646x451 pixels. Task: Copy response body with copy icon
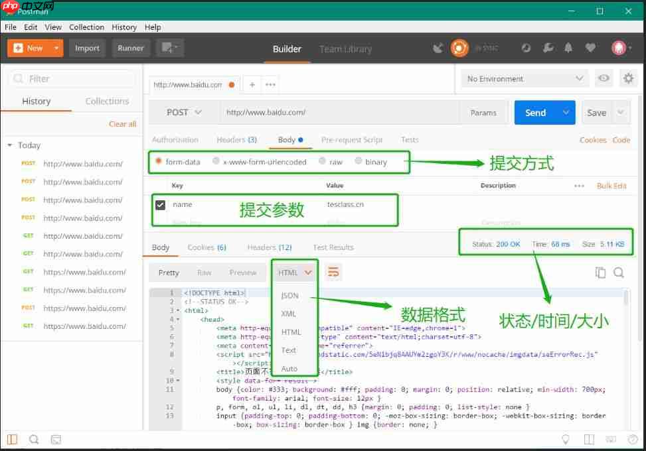pos(600,273)
